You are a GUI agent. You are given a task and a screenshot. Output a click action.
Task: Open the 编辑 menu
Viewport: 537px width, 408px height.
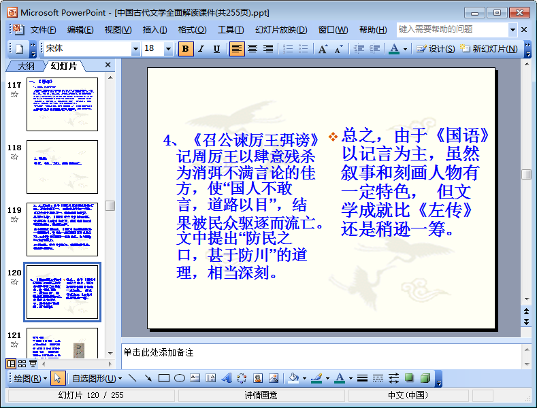[80, 30]
